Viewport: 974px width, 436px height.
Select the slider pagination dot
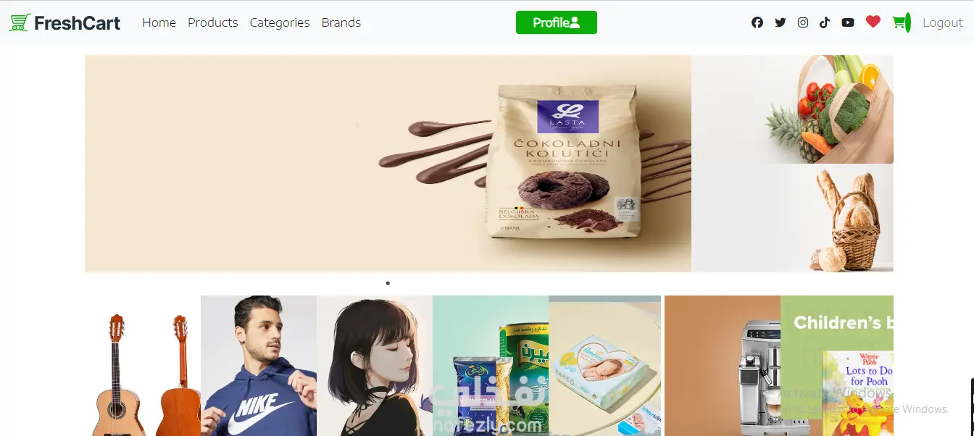tap(388, 283)
